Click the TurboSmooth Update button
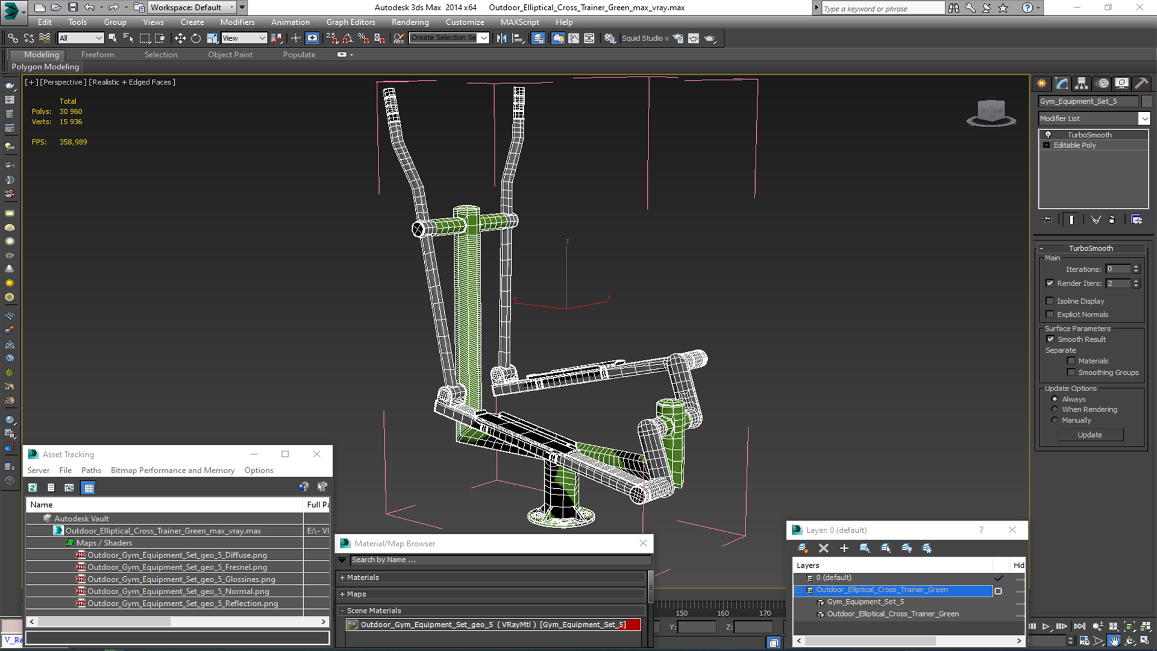 [x=1090, y=435]
